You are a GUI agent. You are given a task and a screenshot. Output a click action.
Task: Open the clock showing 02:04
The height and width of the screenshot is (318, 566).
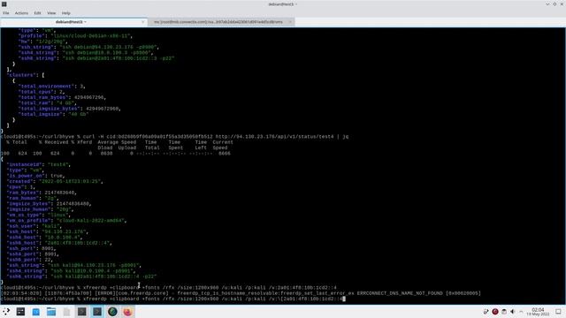pos(538,312)
